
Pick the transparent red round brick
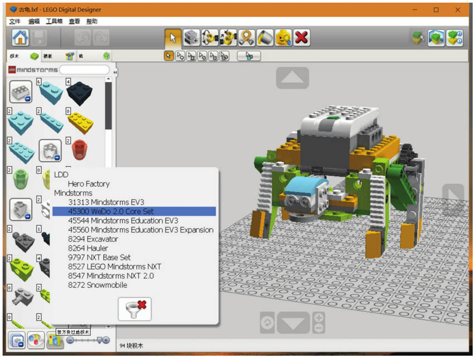coord(80,150)
